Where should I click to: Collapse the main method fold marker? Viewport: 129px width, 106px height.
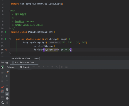[x=10, y=39]
